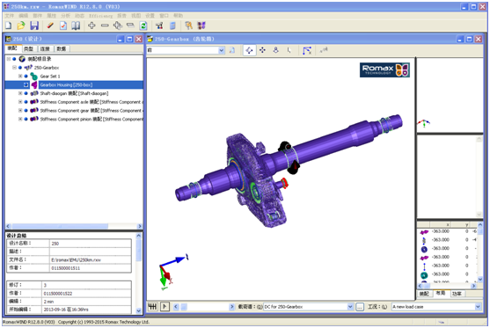Click the Save floppy disk icon
The height and width of the screenshot is (328, 490).
(x=34, y=26)
